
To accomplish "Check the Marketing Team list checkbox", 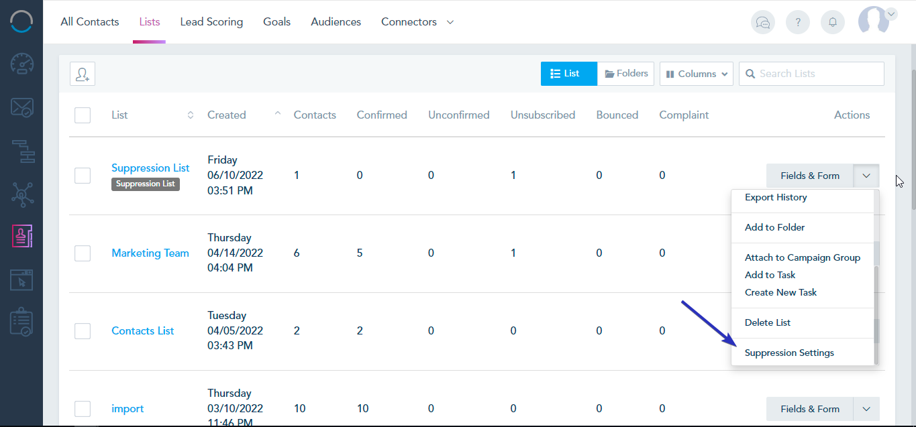I will pyautogui.click(x=83, y=253).
